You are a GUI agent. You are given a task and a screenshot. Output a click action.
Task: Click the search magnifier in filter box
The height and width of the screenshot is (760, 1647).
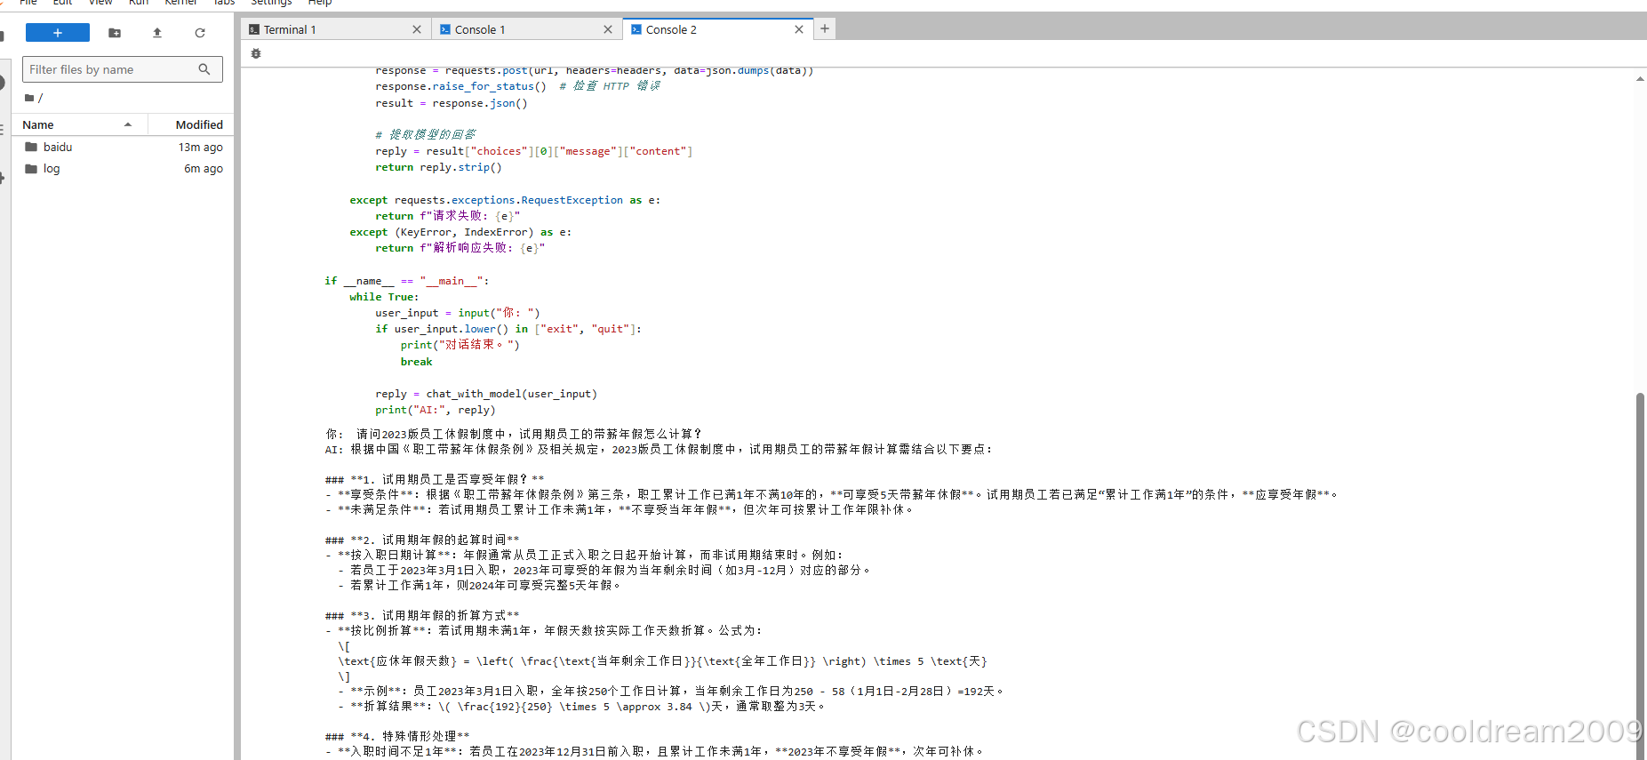tap(204, 69)
